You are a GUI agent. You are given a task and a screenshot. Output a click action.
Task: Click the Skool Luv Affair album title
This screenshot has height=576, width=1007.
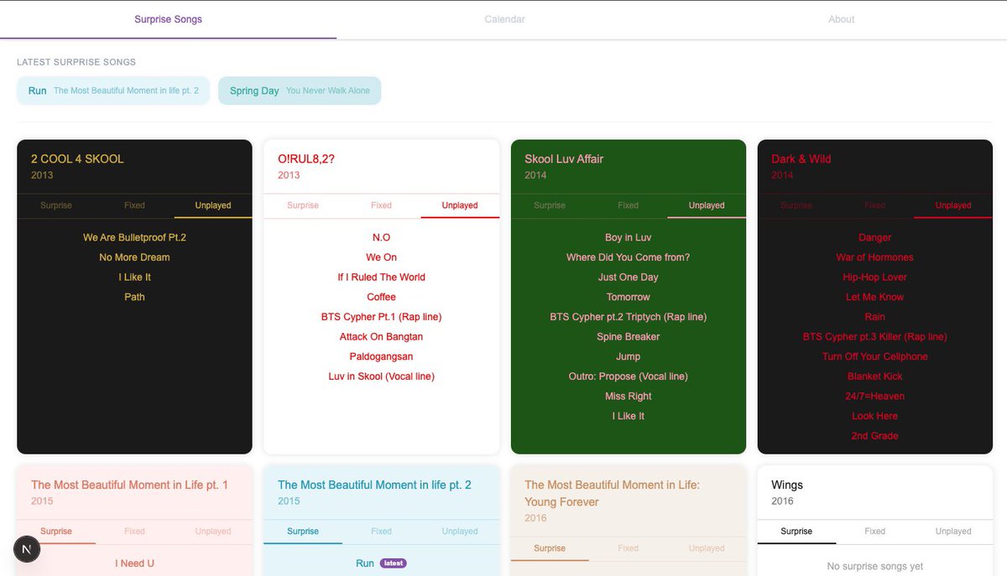point(564,158)
